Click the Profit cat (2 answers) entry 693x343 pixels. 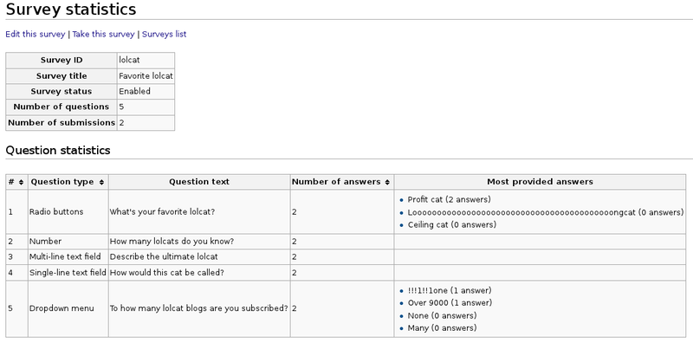pos(449,200)
